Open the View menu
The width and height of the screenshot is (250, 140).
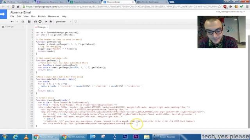[x=26, y=16]
